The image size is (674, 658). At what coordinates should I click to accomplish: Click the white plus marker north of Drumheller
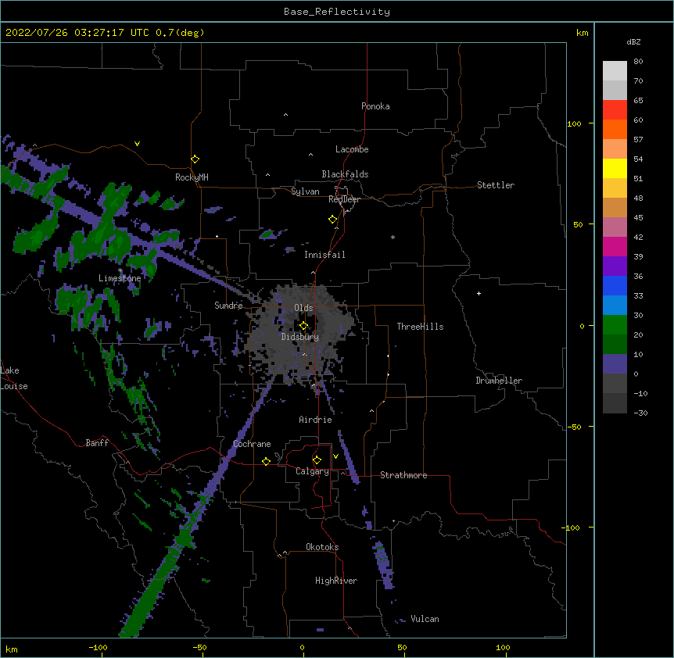point(479,293)
